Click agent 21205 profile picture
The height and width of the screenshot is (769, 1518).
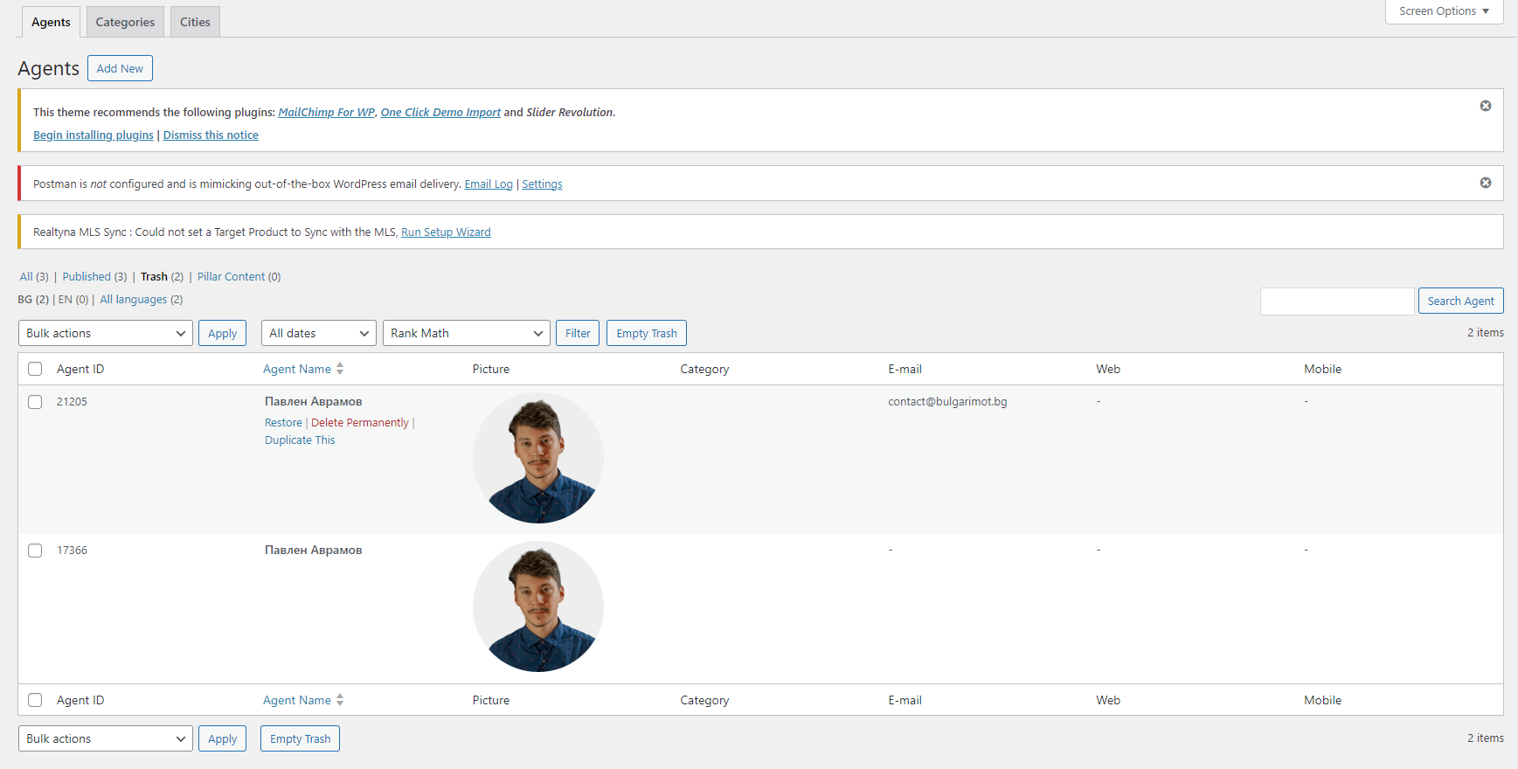click(537, 458)
